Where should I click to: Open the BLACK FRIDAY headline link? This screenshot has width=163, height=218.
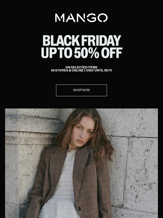click(82, 40)
